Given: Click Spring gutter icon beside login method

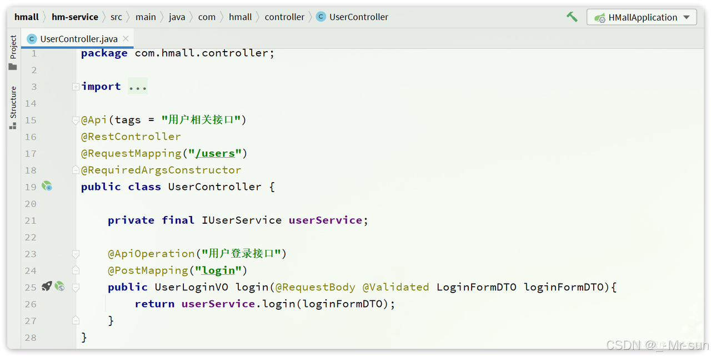Looking at the screenshot, I should (x=59, y=286).
